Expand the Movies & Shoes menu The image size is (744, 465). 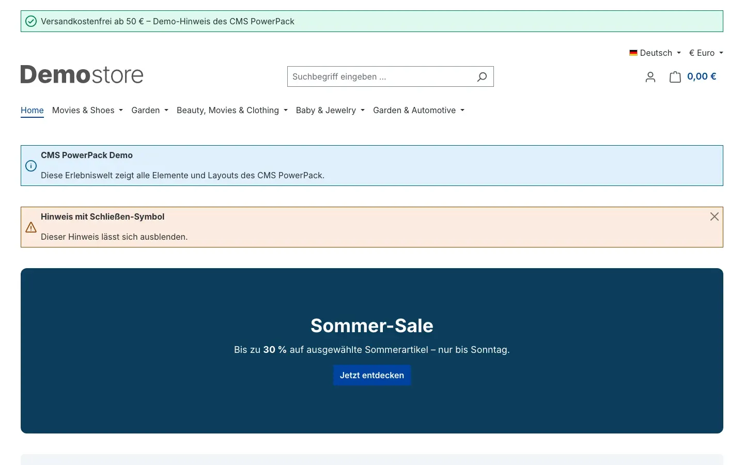[x=87, y=110]
